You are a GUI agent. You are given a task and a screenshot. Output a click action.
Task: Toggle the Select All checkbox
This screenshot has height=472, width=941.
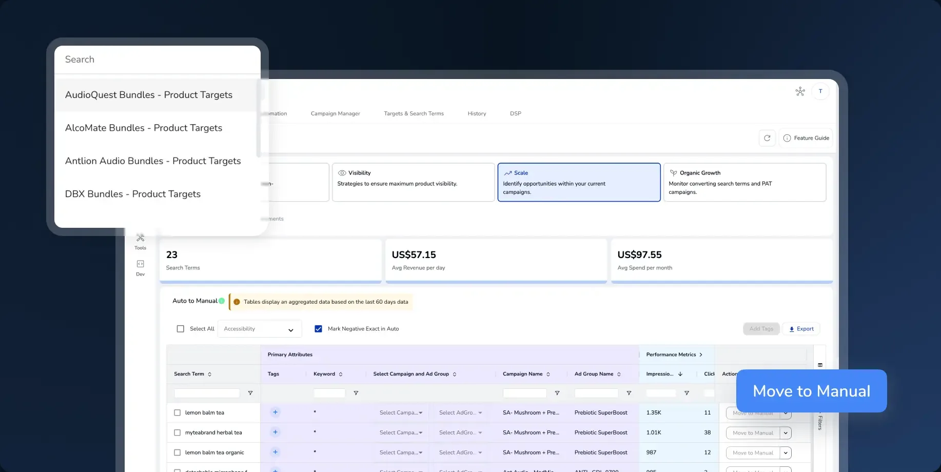(x=180, y=329)
